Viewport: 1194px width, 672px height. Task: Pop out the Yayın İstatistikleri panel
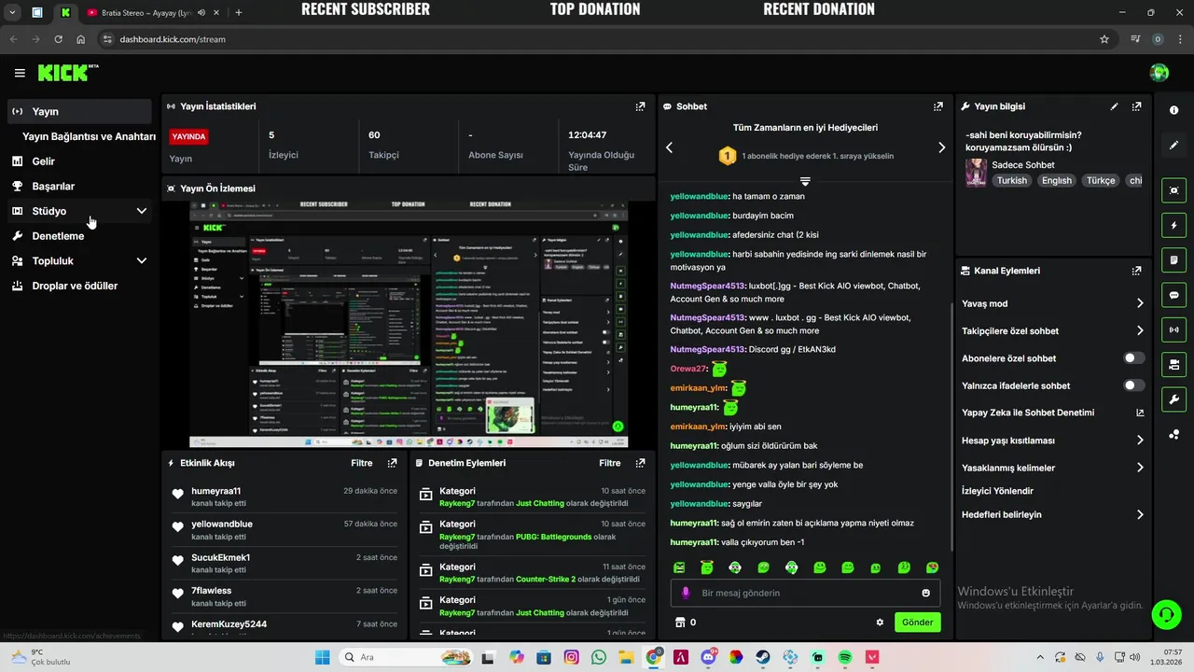pos(640,106)
